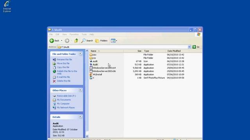Toggle the Folders pane
This screenshot has width=250, height=140.
(x=102, y=40)
